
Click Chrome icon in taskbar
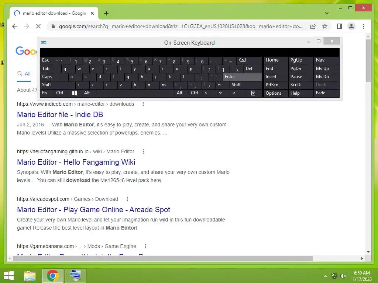pyautogui.click(x=53, y=276)
